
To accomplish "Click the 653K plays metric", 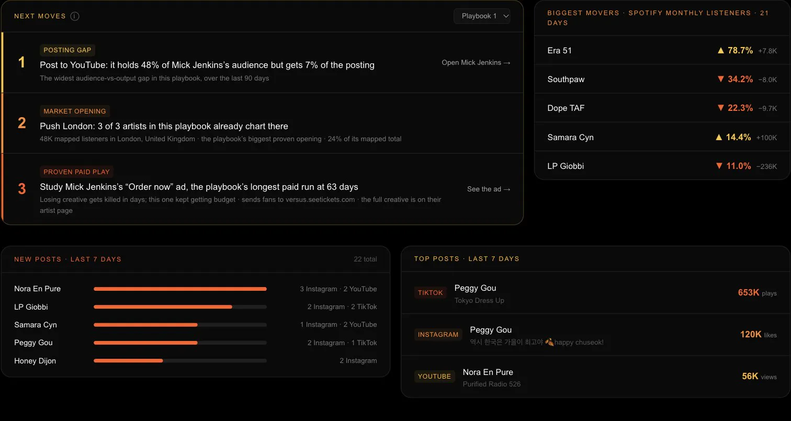I will pyautogui.click(x=758, y=293).
